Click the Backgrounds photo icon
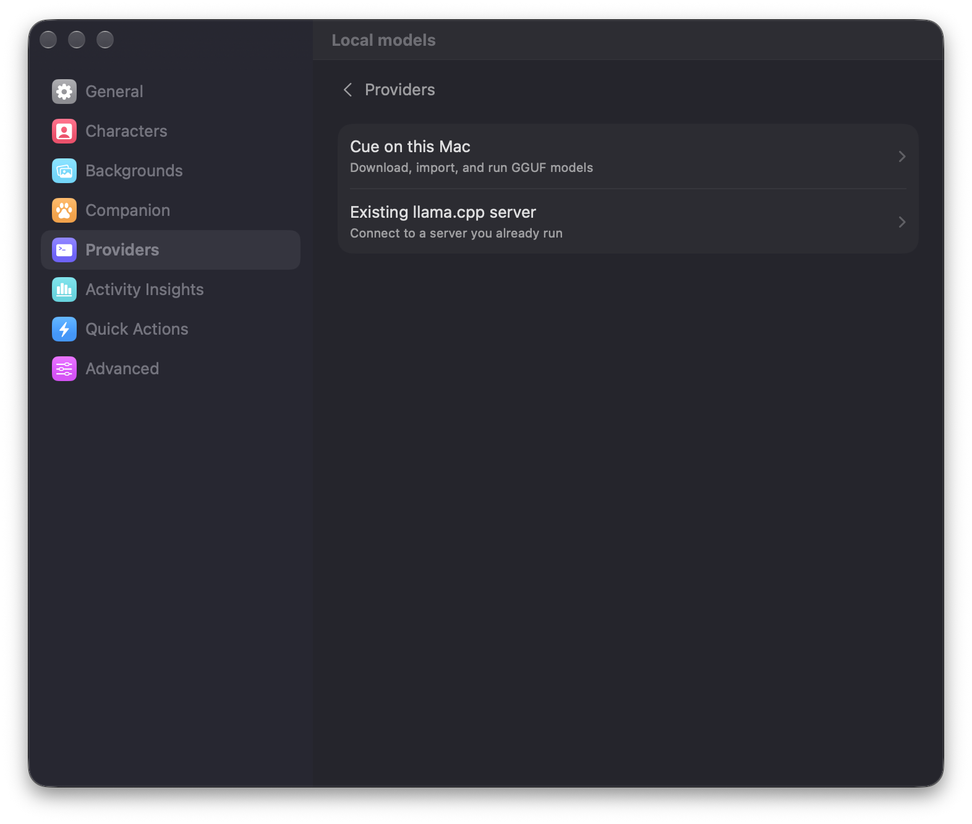The height and width of the screenshot is (824, 972). [x=64, y=171]
